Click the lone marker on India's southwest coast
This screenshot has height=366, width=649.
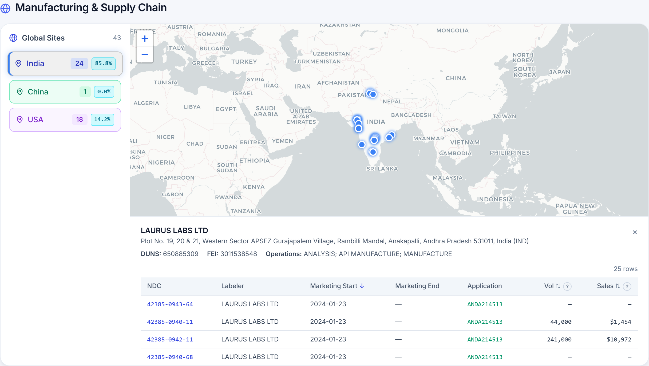(x=362, y=145)
